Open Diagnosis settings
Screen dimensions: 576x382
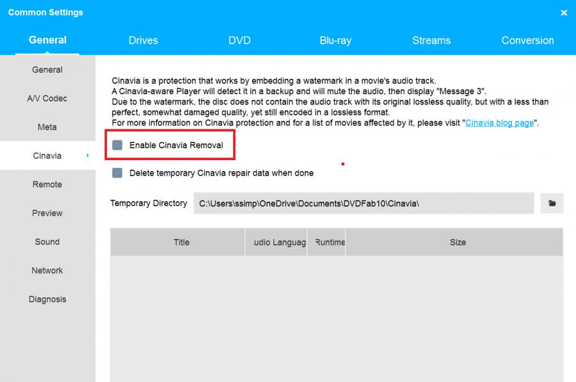click(x=47, y=299)
